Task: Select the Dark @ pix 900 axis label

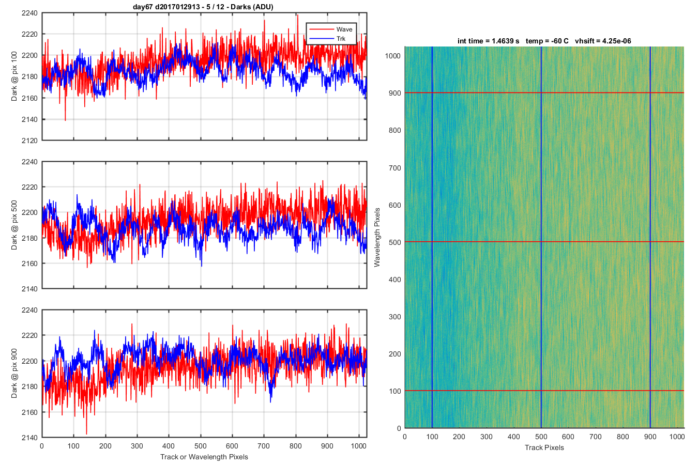Action: (14, 373)
